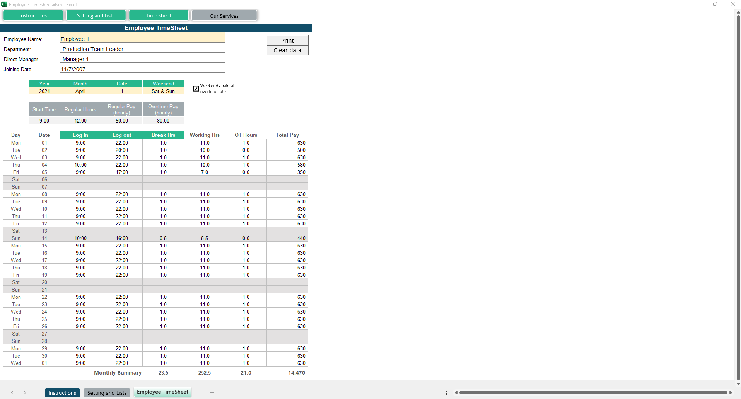
Task: Click the horizontal scrollbar track
Action: [x=592, y=393]
